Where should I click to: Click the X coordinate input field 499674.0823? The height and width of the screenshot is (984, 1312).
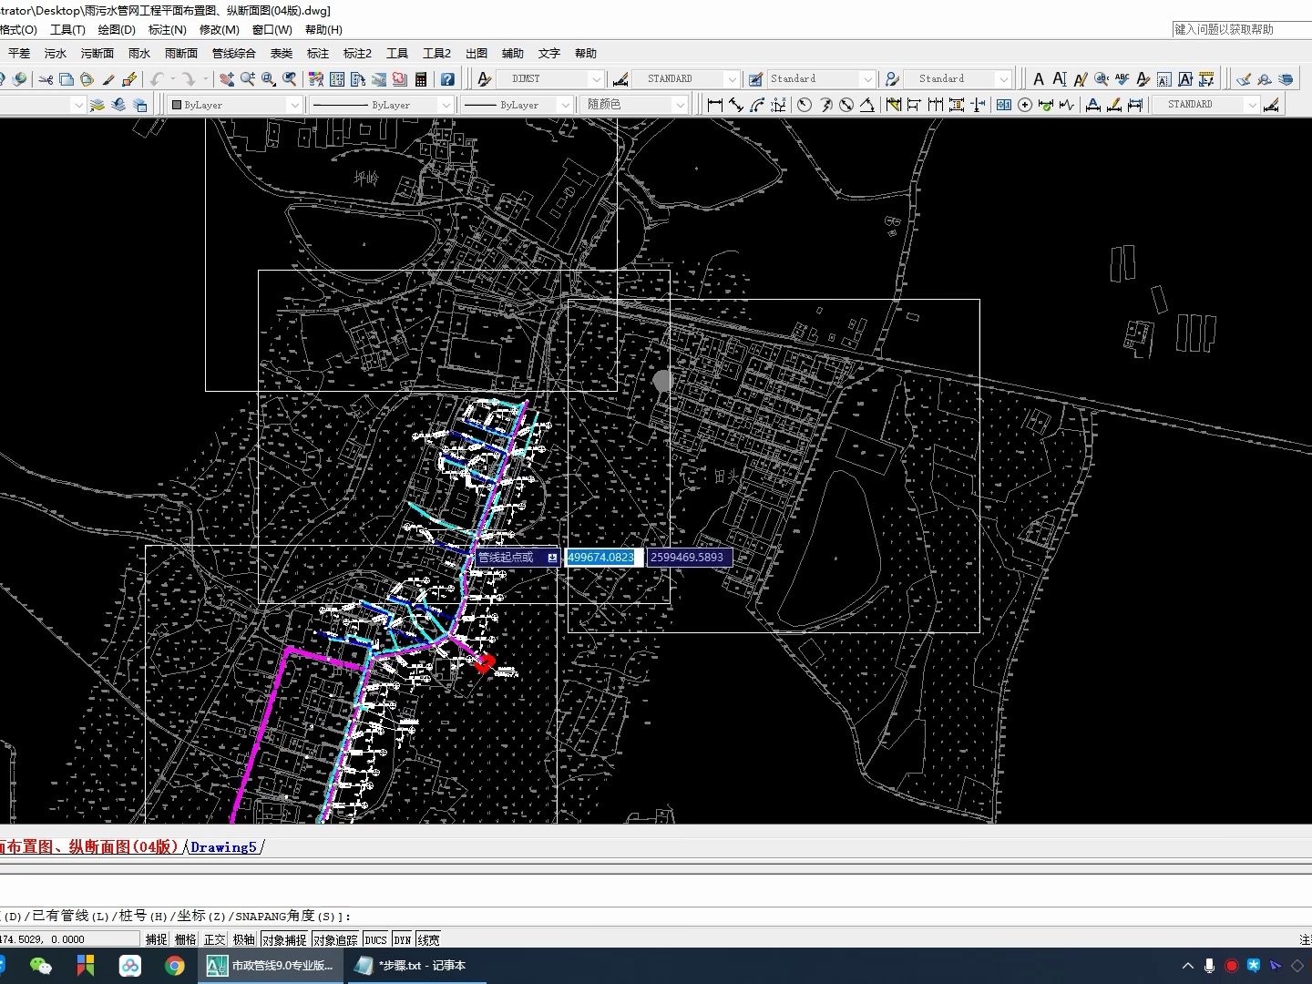point(600,558)
